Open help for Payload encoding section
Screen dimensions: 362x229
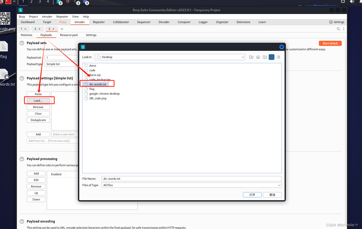click(x=22, y=221)
